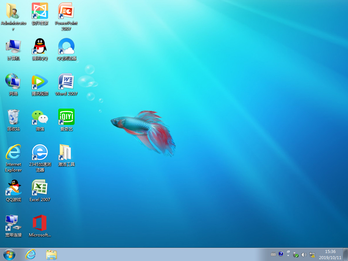Select the 微信 WeChat shortcut
The image size is (348, 261).
click(x=40, y=117)
